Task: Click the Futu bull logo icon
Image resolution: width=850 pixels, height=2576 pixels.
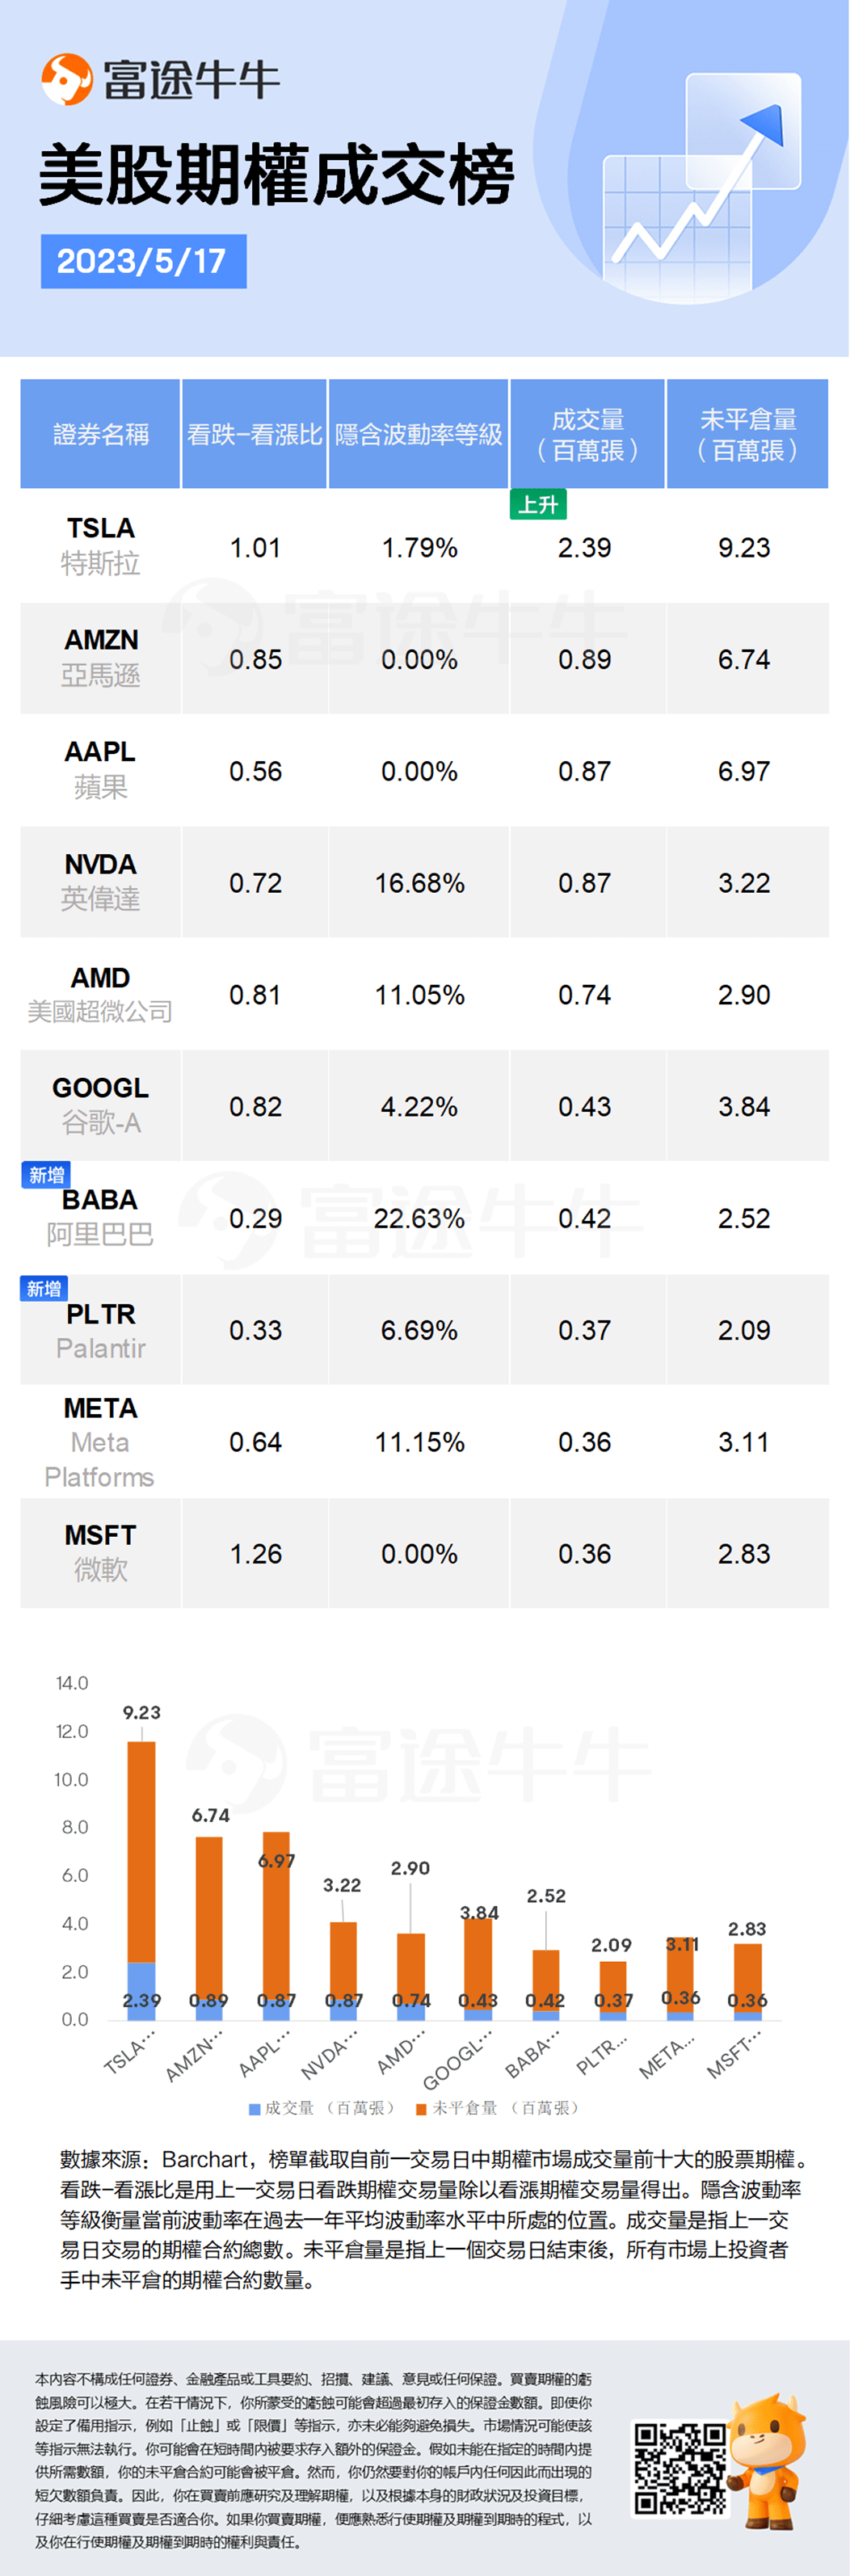Action: pos(66,79)
